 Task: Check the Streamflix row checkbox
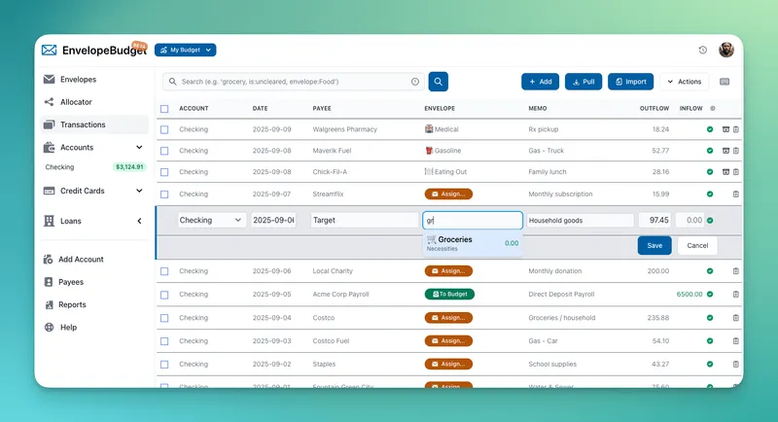click(x=164, y=194)
